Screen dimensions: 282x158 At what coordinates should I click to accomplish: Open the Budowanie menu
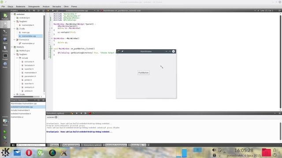point(21,7)
